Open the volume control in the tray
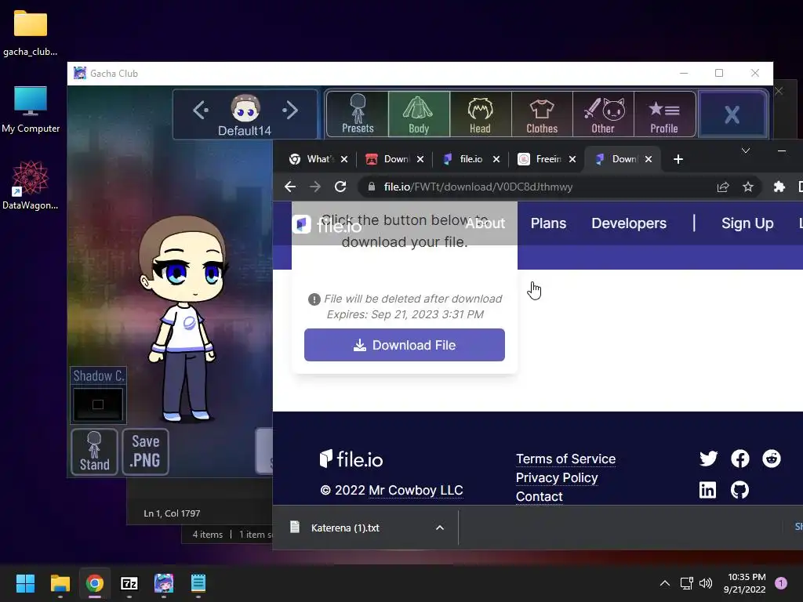This screenshot has width=803, height=602. 706,583
